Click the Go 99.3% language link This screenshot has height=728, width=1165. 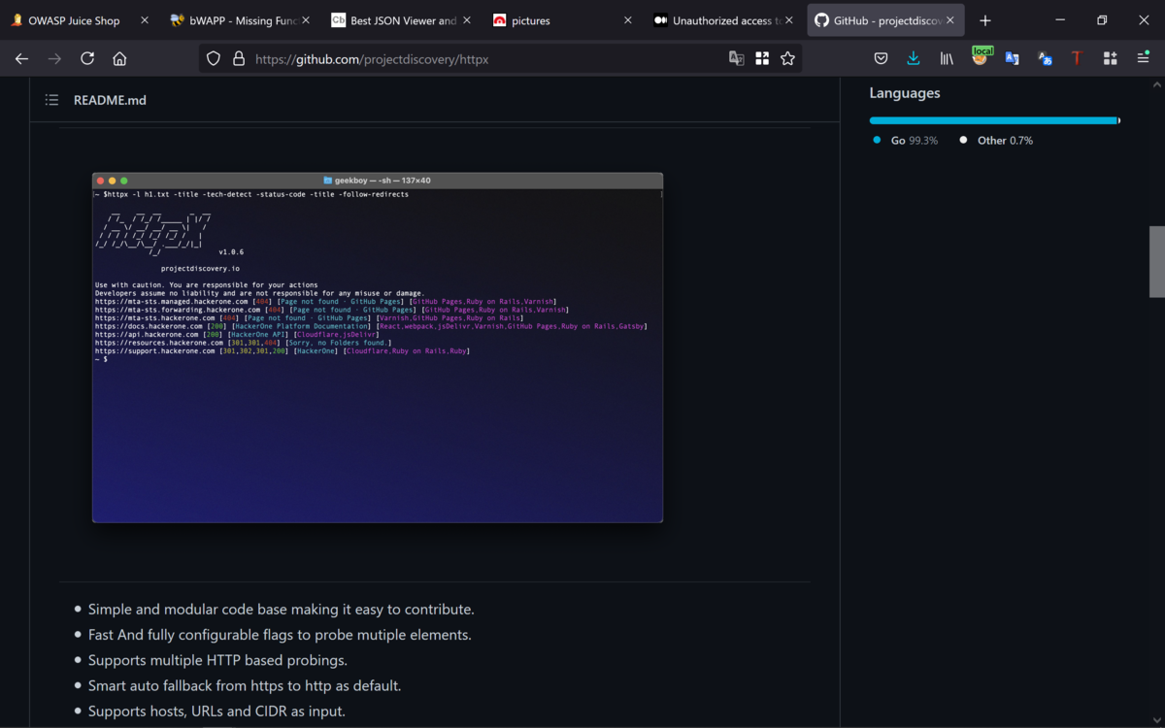[x=906, y=141]
